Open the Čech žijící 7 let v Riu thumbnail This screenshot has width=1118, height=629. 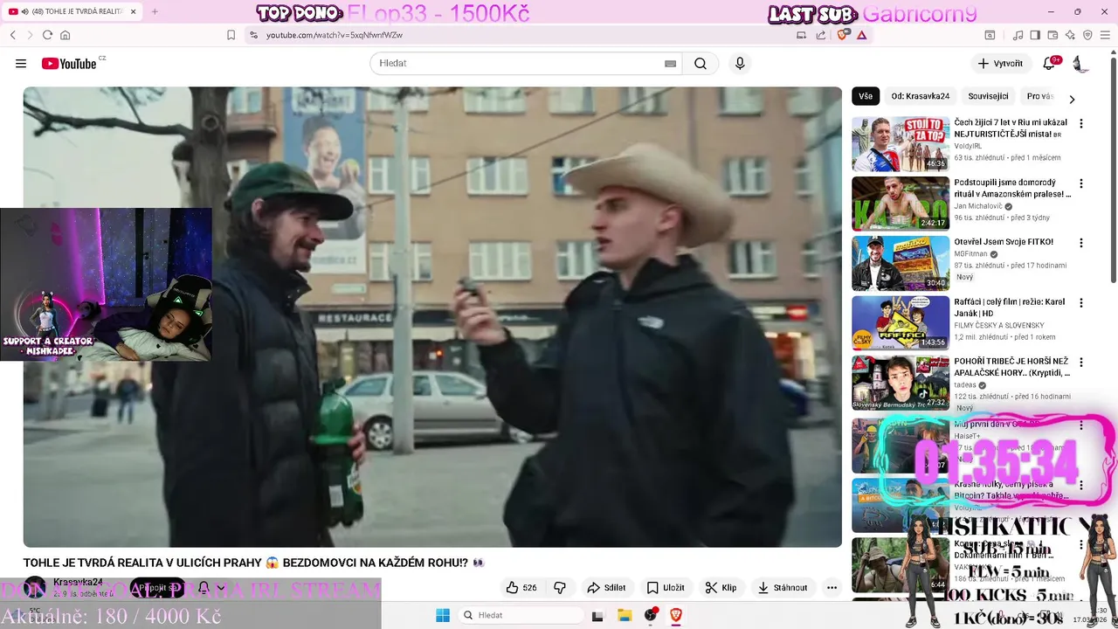901,144
